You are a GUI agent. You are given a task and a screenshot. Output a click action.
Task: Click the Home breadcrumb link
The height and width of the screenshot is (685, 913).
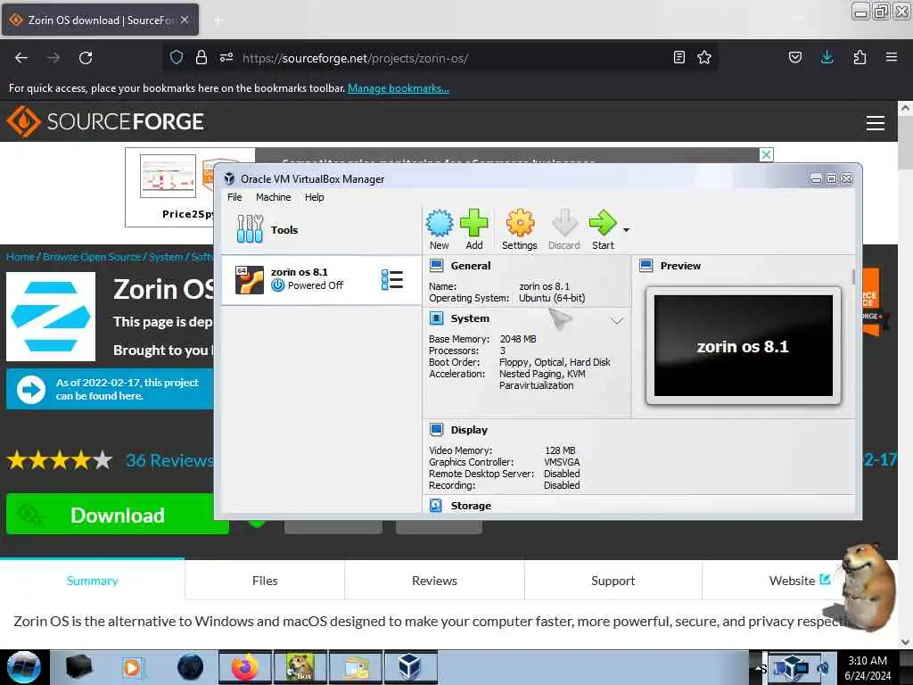point(21,257)
